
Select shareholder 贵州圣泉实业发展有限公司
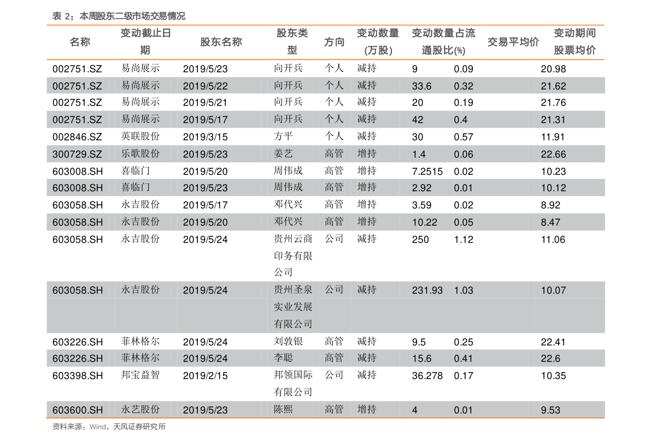click(x=293, y=307)
